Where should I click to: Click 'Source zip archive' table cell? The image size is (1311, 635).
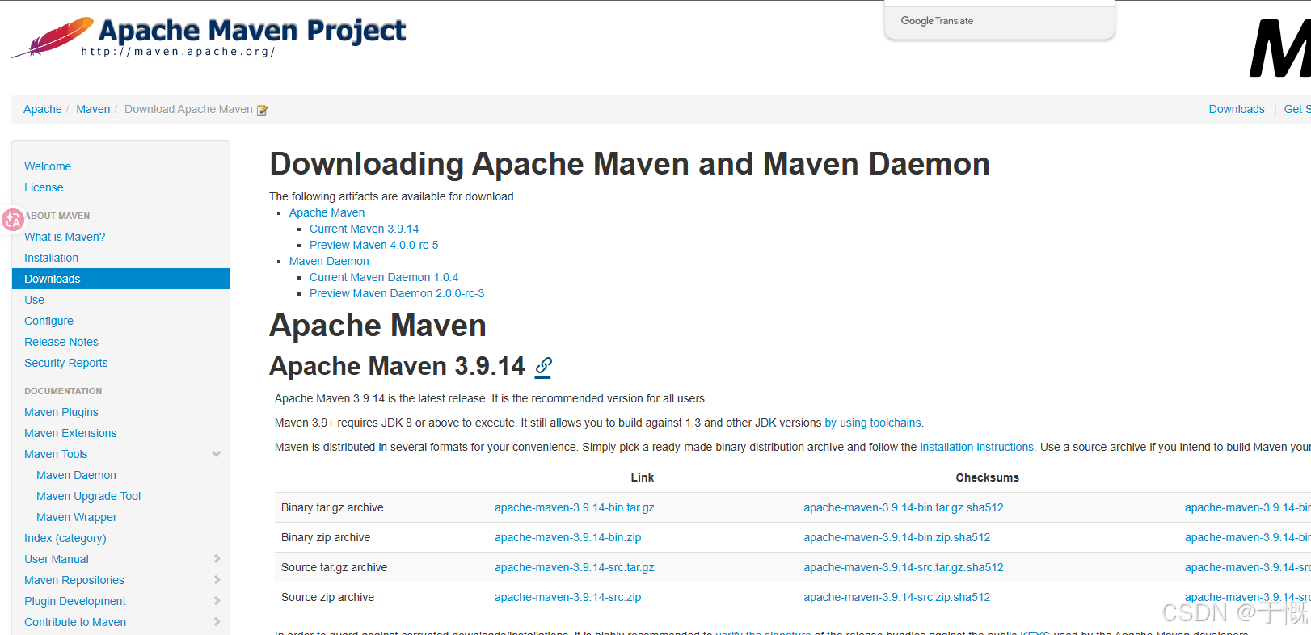pos(327,597)
